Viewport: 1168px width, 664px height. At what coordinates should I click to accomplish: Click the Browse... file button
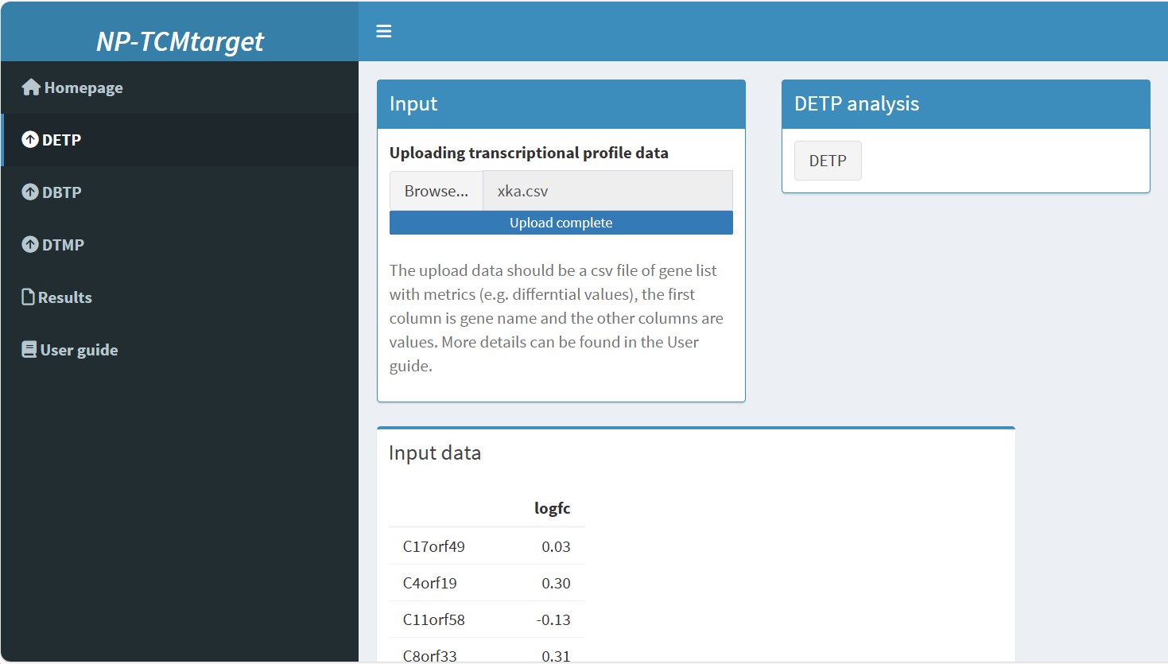pyautogui.click(x=437, y=191)
